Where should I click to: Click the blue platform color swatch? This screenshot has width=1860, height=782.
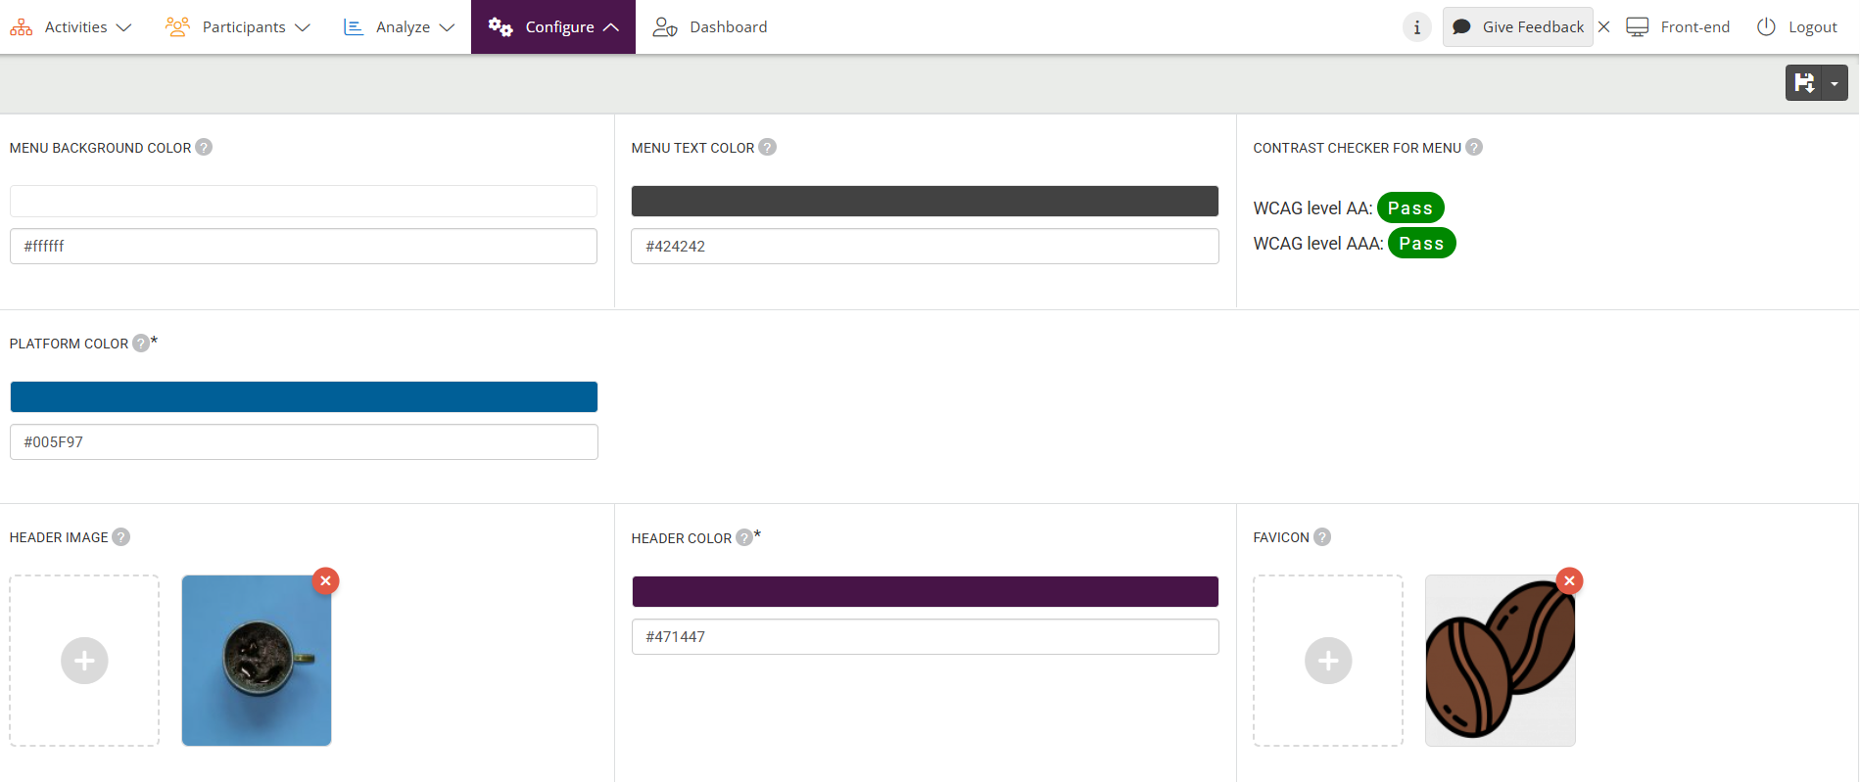(304, 397)
